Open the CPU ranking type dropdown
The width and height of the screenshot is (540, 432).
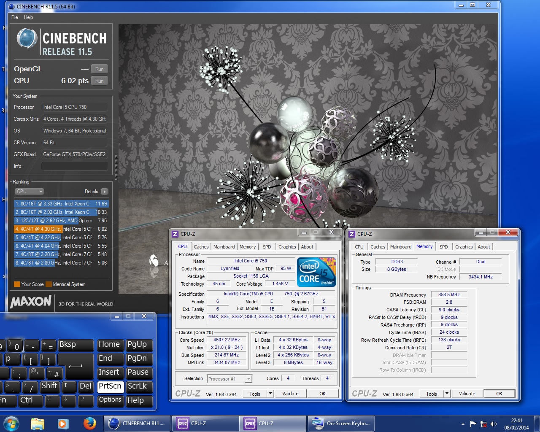(x=29, y=192)
